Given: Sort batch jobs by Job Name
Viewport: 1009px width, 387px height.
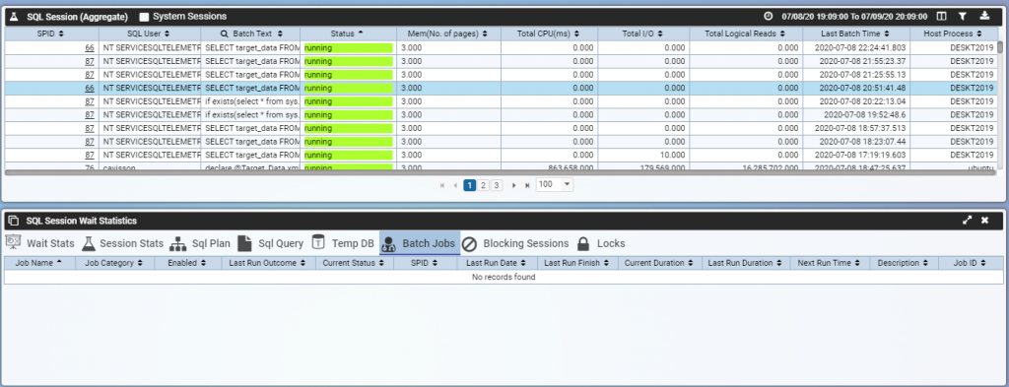Looking at the screenshot, I should click(39, 262).
